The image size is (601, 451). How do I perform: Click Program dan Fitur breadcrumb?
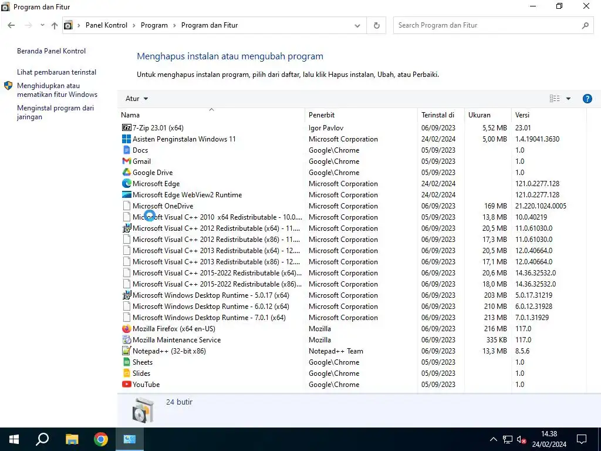(x=210, y=25)
